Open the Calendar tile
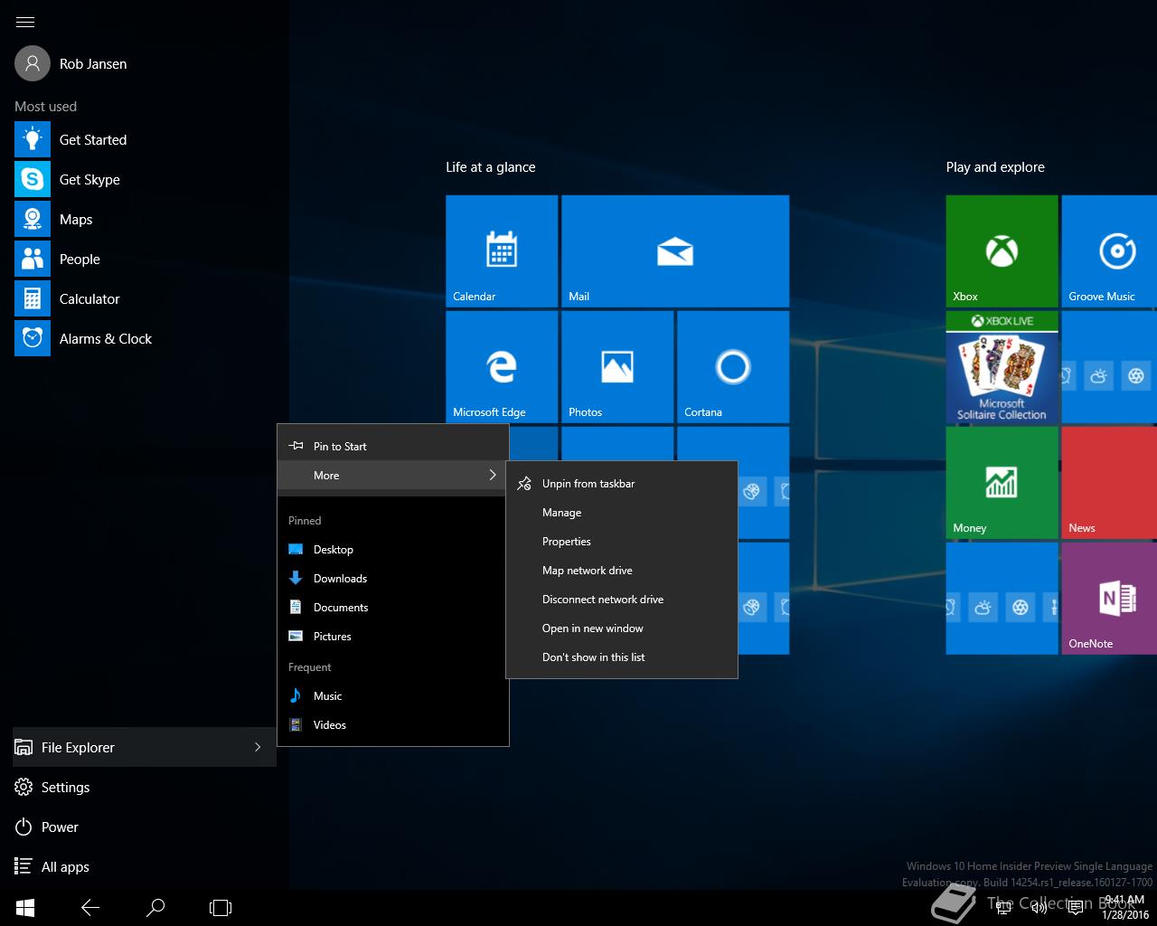The width and height of the screenshot is (1157, 926). pyautogui.click(x=502, y=251)
